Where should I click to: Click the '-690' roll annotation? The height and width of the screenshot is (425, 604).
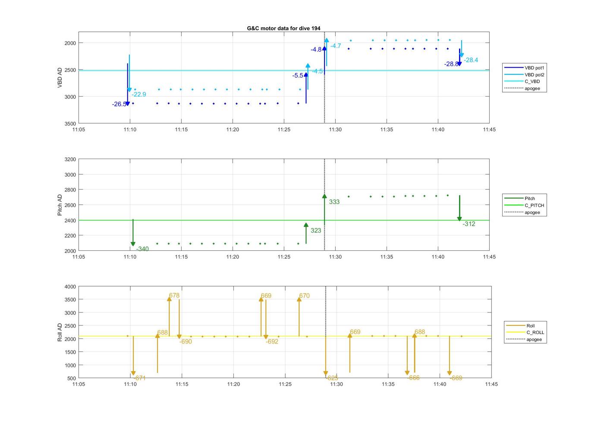pyautogui.click(x=186, y=341)
